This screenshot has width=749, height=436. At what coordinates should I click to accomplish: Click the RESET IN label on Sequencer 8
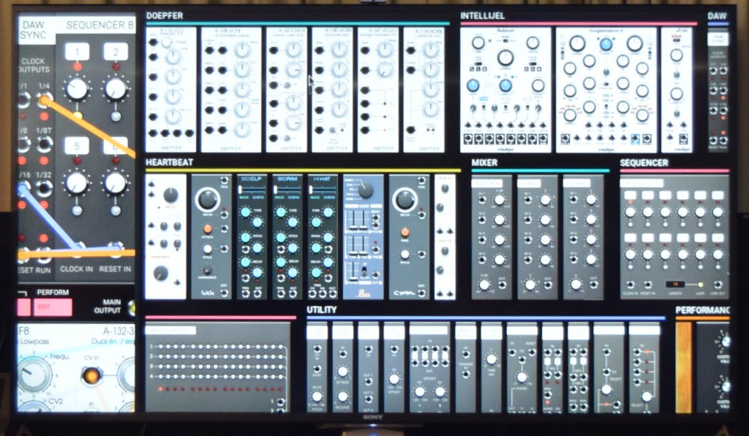pyautogui.click(x=115, y=269)
